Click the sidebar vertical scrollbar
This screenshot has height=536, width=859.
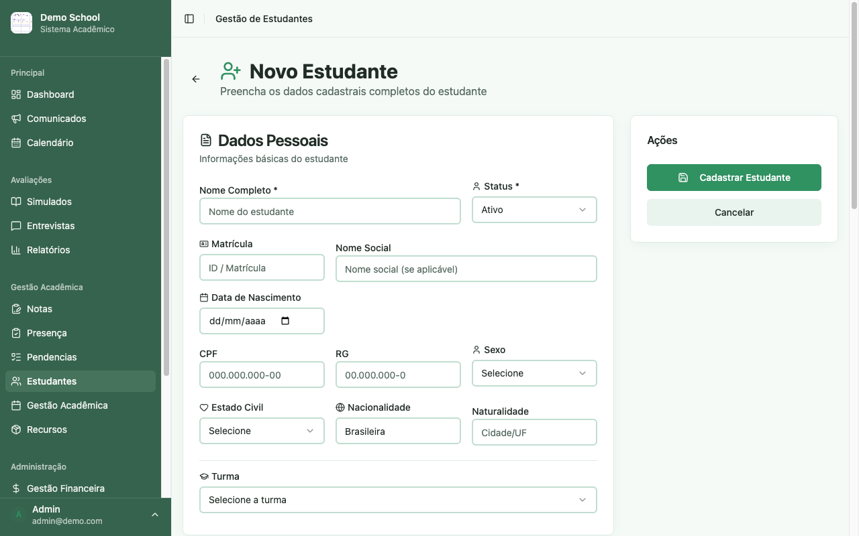tap(166, 217)
